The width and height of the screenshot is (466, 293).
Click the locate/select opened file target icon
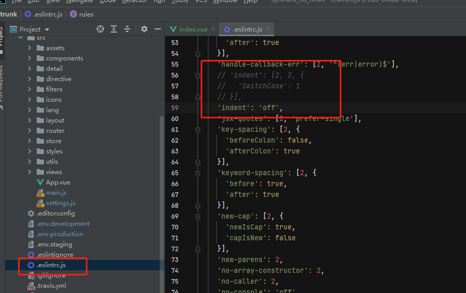pos(100,29)
